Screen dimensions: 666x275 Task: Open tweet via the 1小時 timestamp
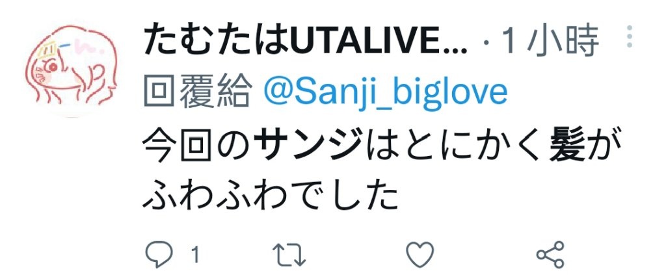[x=551, y=42]
